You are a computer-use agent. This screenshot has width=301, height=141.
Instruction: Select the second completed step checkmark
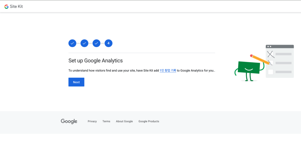pyautogui.click(x=84, y=43)
